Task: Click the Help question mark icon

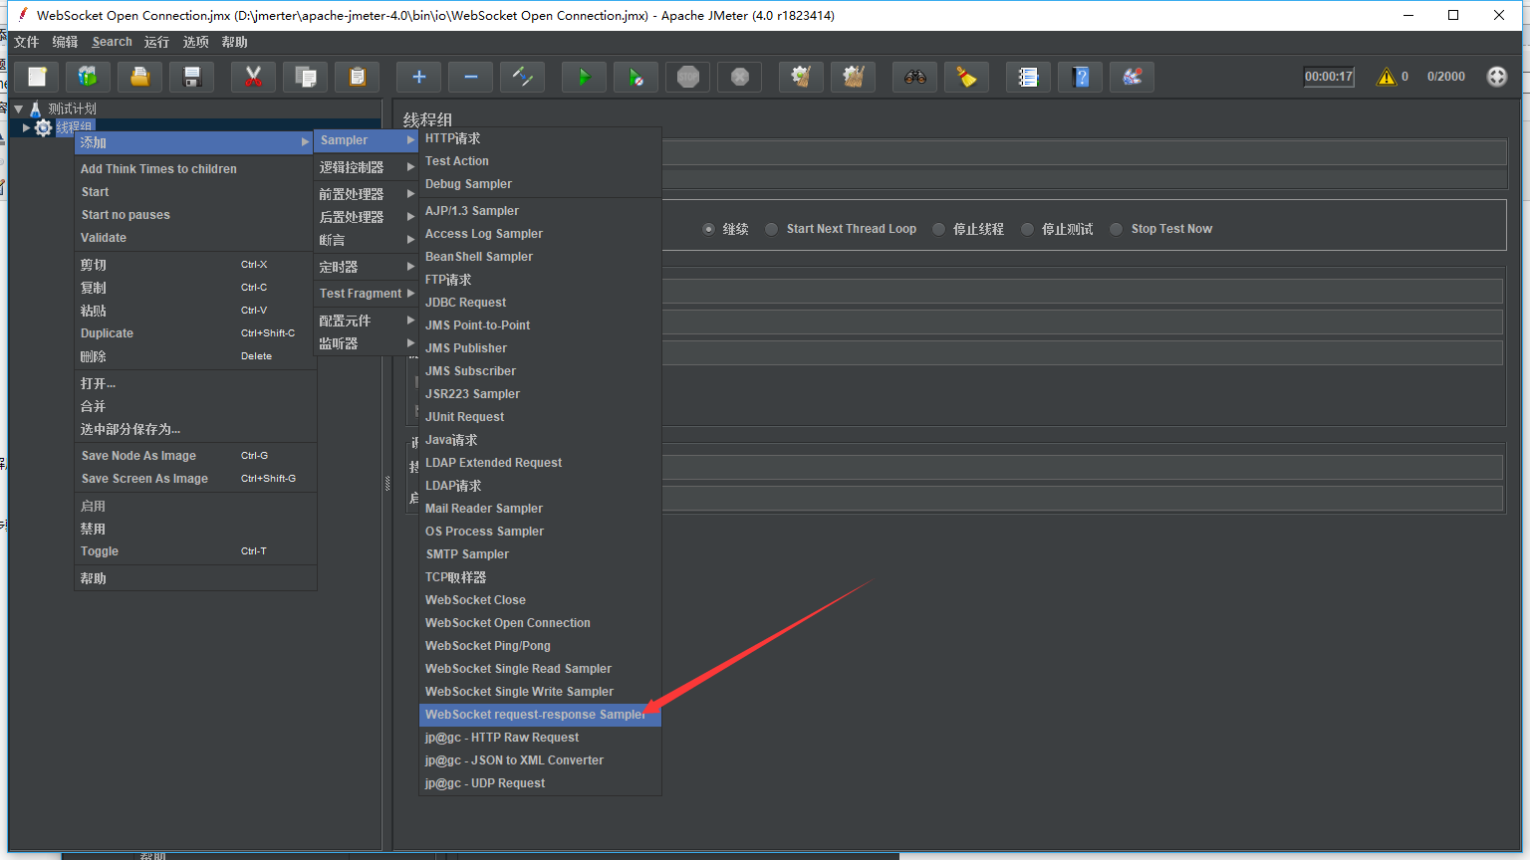Action: [x=1081, y=77]
